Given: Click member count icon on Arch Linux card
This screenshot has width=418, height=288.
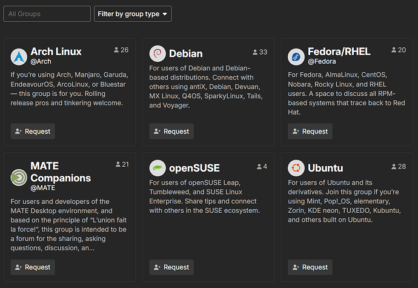Looking at the screenshot, I should pyautogui.click(x=116, y=50).
